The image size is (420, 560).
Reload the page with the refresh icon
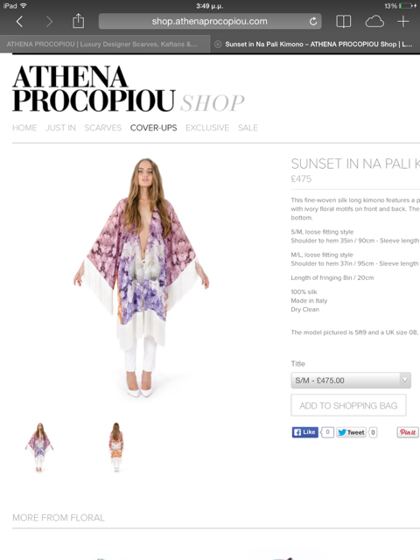313,21
